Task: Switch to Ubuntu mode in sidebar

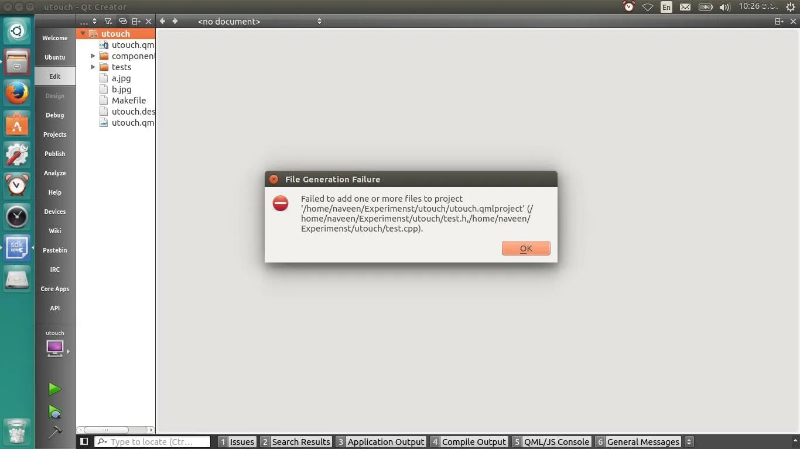Action: pos(54,57)
